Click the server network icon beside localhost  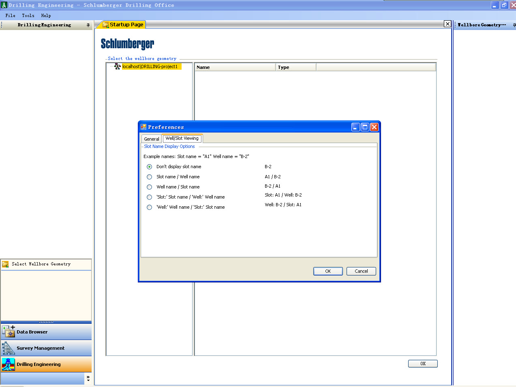pos(118,66)
